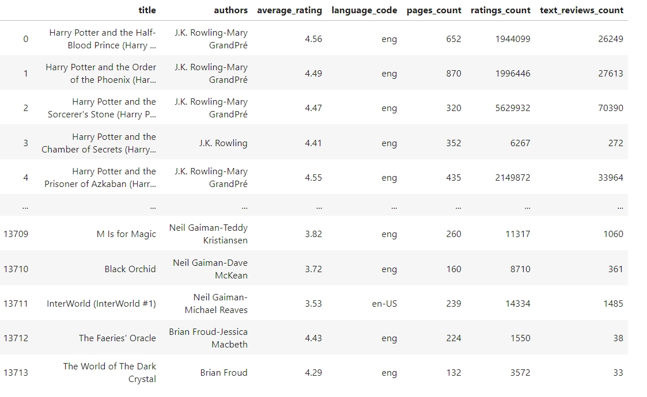Select the Black Orchid title cell
The height and width of the screenshot is (397, 647).
(x=130, y=269)
